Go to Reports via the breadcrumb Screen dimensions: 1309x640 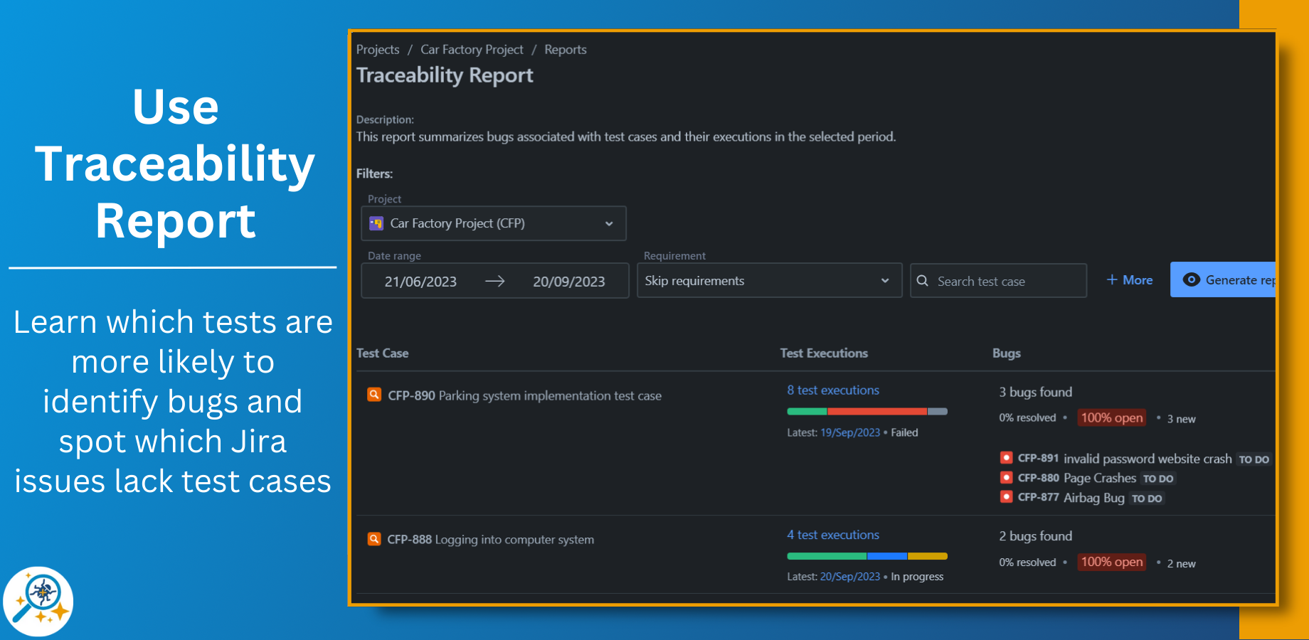click(566, 49)
